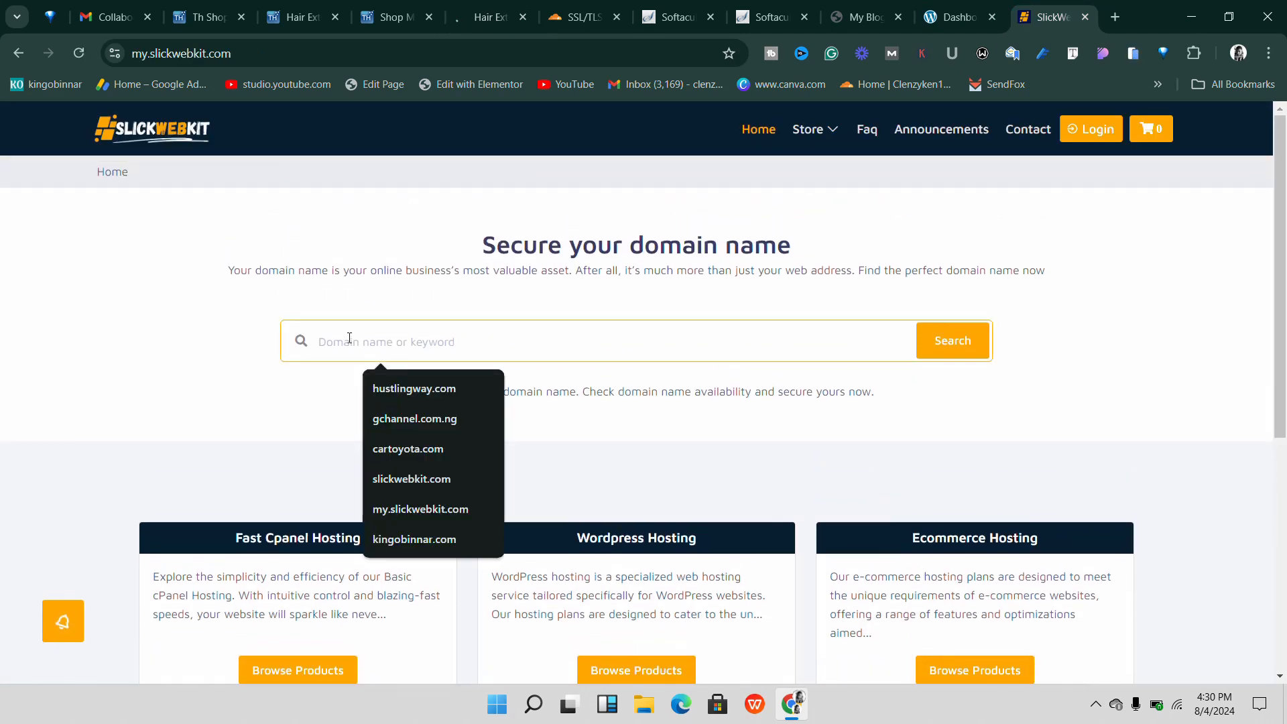Open the Announcements navigation item

coord(941,129)
